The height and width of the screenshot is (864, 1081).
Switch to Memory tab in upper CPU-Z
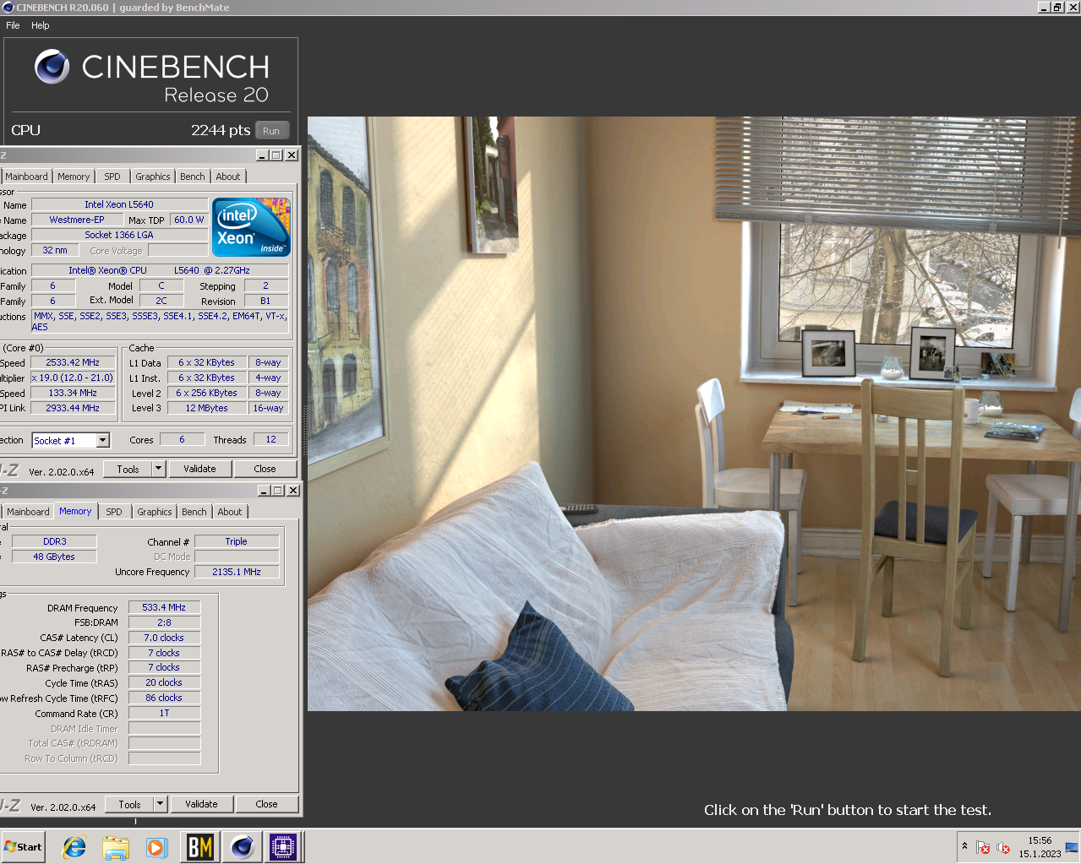pos(74,177)
